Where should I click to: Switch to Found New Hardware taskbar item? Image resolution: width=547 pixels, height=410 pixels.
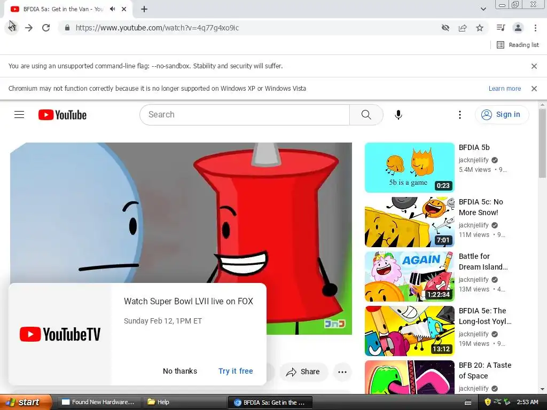(x=98, y=403)
